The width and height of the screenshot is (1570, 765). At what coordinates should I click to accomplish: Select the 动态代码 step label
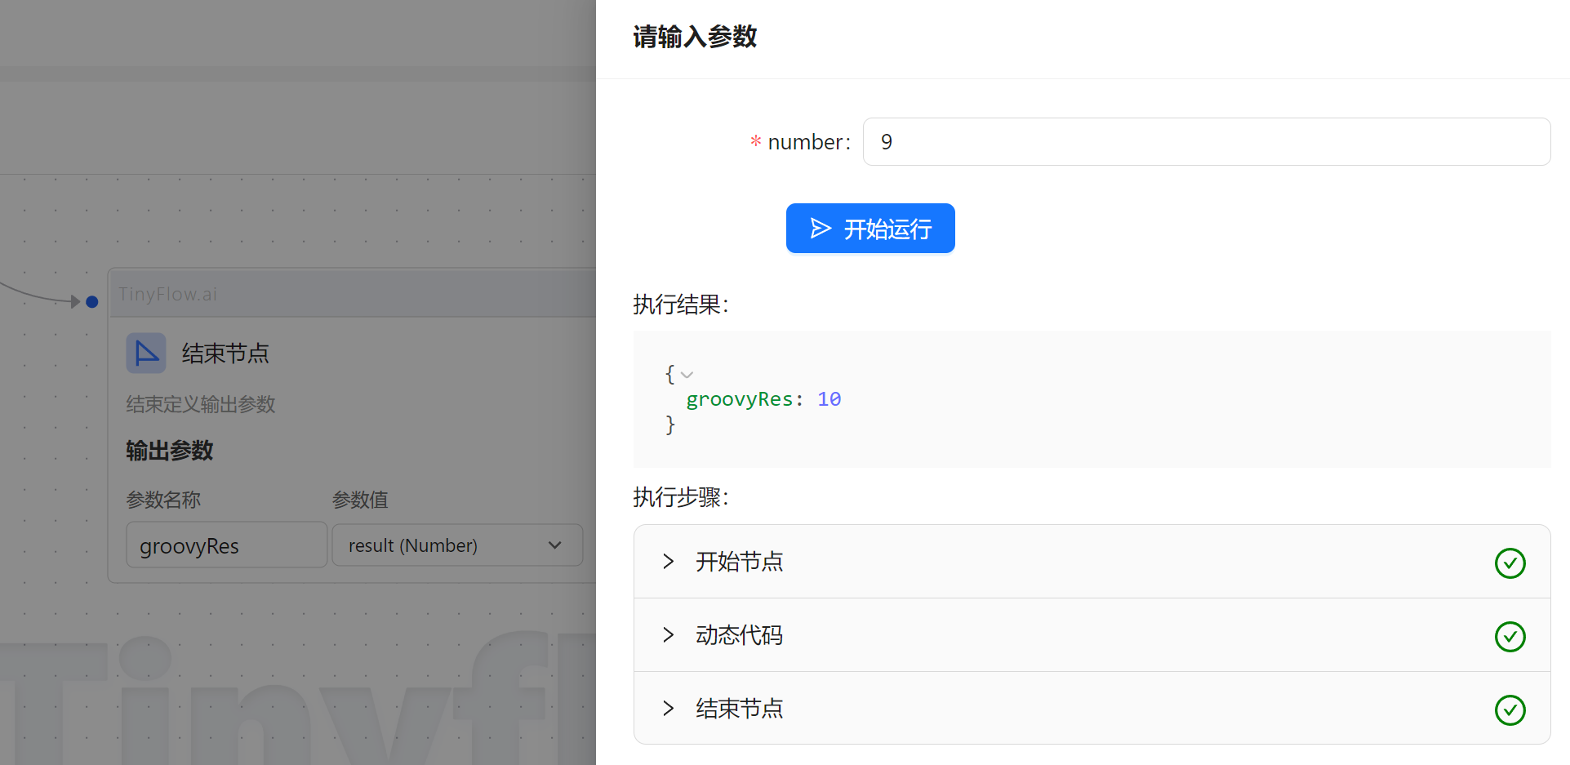point(739,635)
